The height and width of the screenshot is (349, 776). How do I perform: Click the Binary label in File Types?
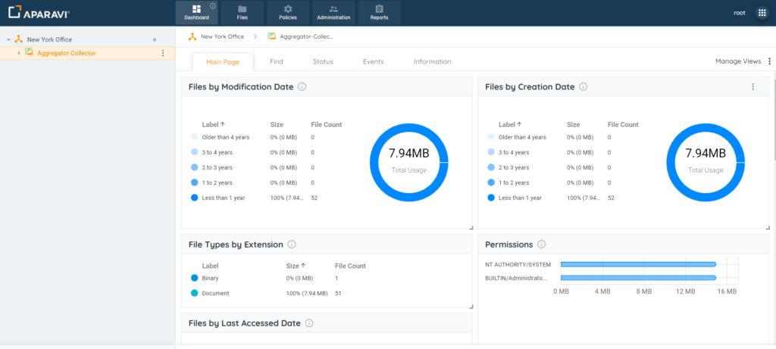tap(211, 279)
